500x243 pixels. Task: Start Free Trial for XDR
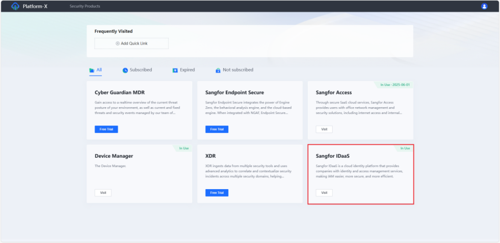(x=217, y=193)
